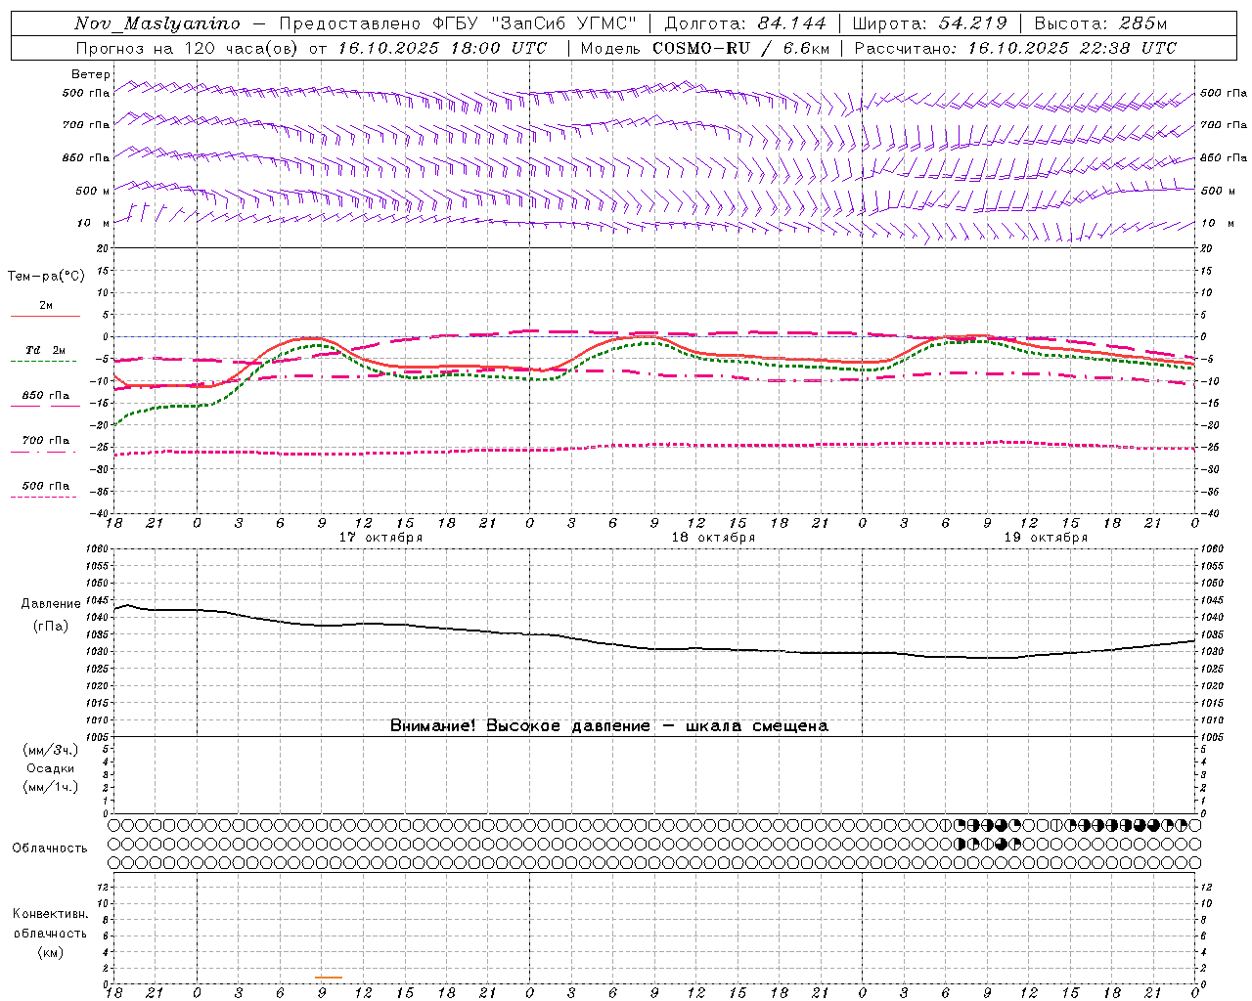Image resolution: width=1252 pixels, height=1001 pixels.
Task: Select the Давление panel label
Action: pos(51,604)
